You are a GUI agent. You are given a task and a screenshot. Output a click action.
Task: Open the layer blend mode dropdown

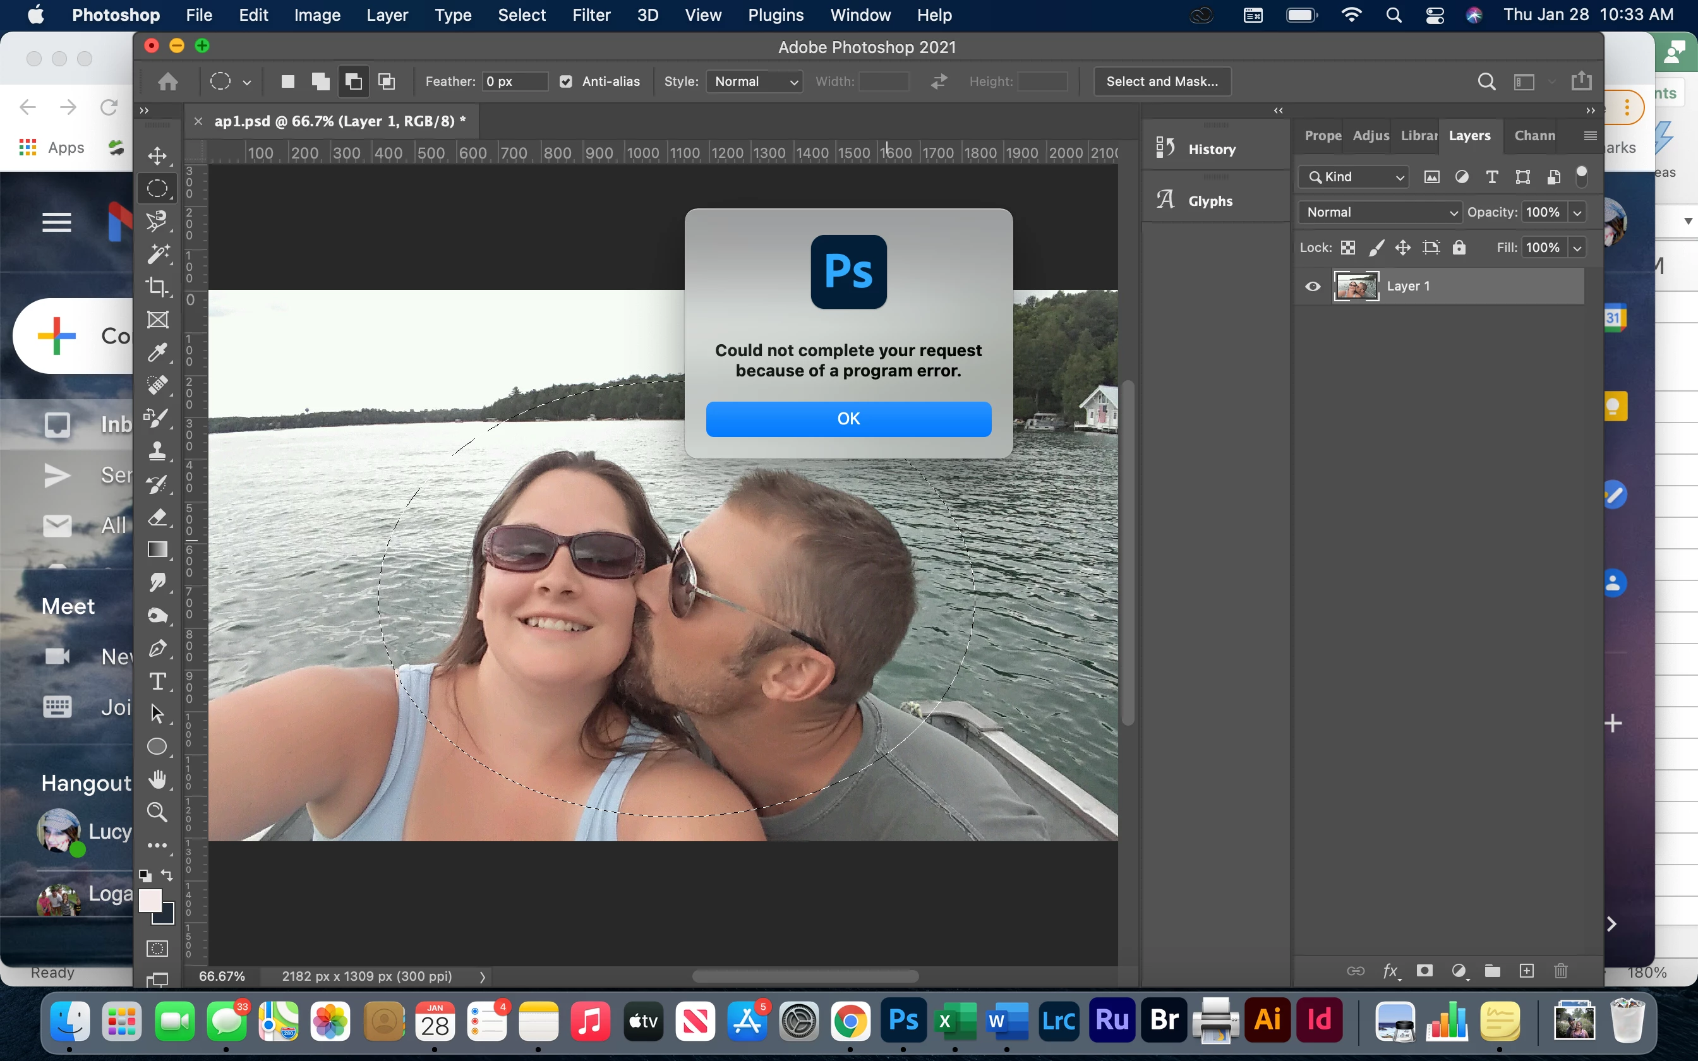tap(1380, 212)
